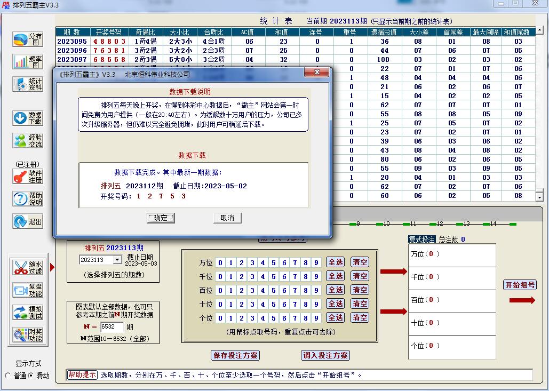549x391 pixels.
Task: Click the 全选 button for the 千位 row
Action: tap(335, 277)
